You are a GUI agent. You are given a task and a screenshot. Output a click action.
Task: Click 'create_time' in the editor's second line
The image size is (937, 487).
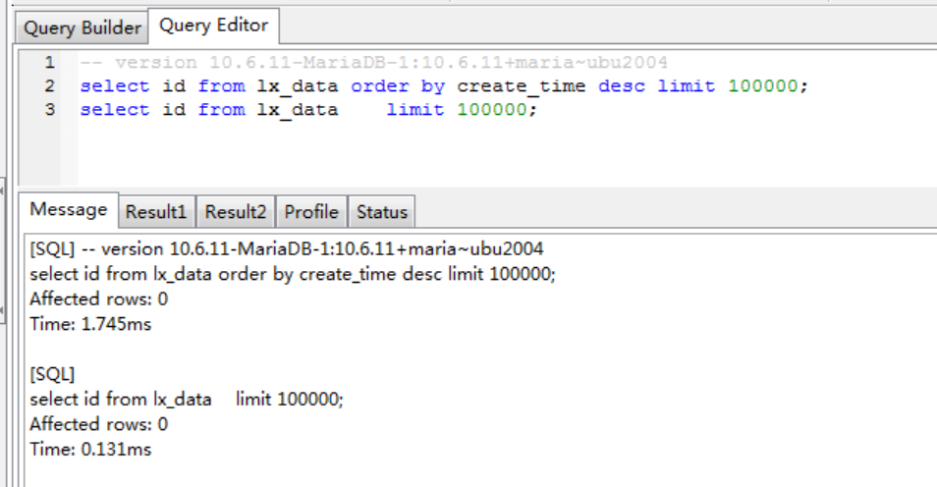(x=522, y=86)
